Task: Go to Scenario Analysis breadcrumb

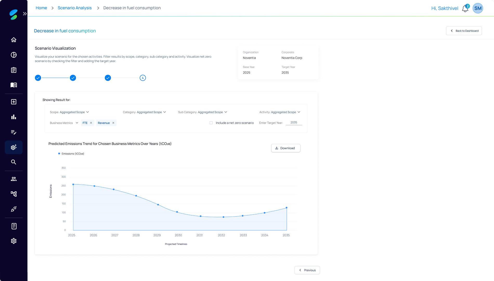Action: [x=75, y=8]
